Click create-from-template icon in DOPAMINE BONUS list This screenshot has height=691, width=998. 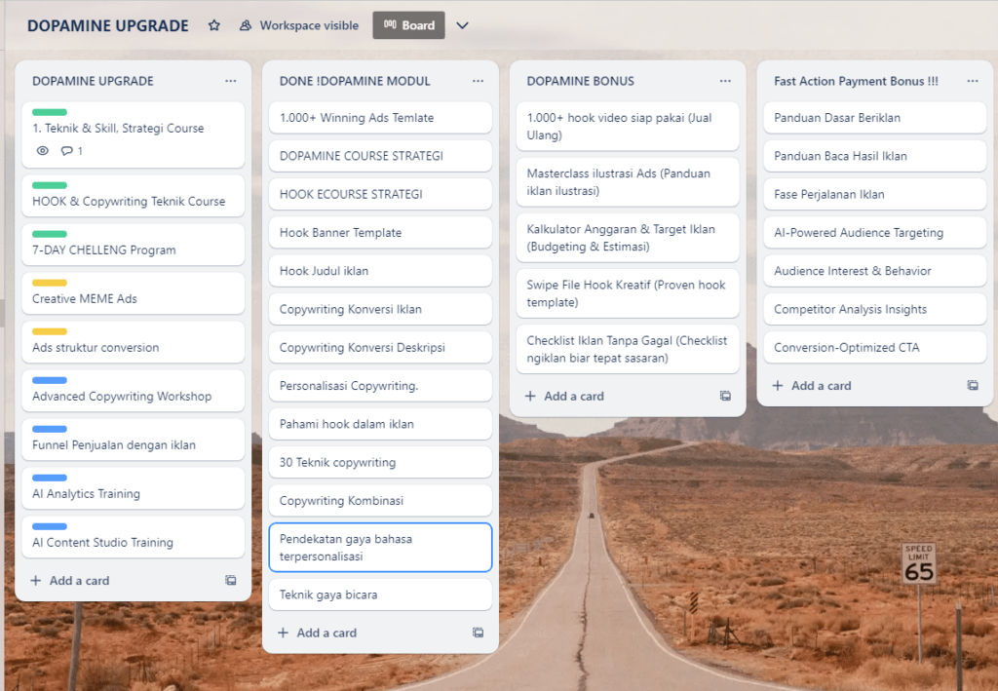tap(725, 396)
